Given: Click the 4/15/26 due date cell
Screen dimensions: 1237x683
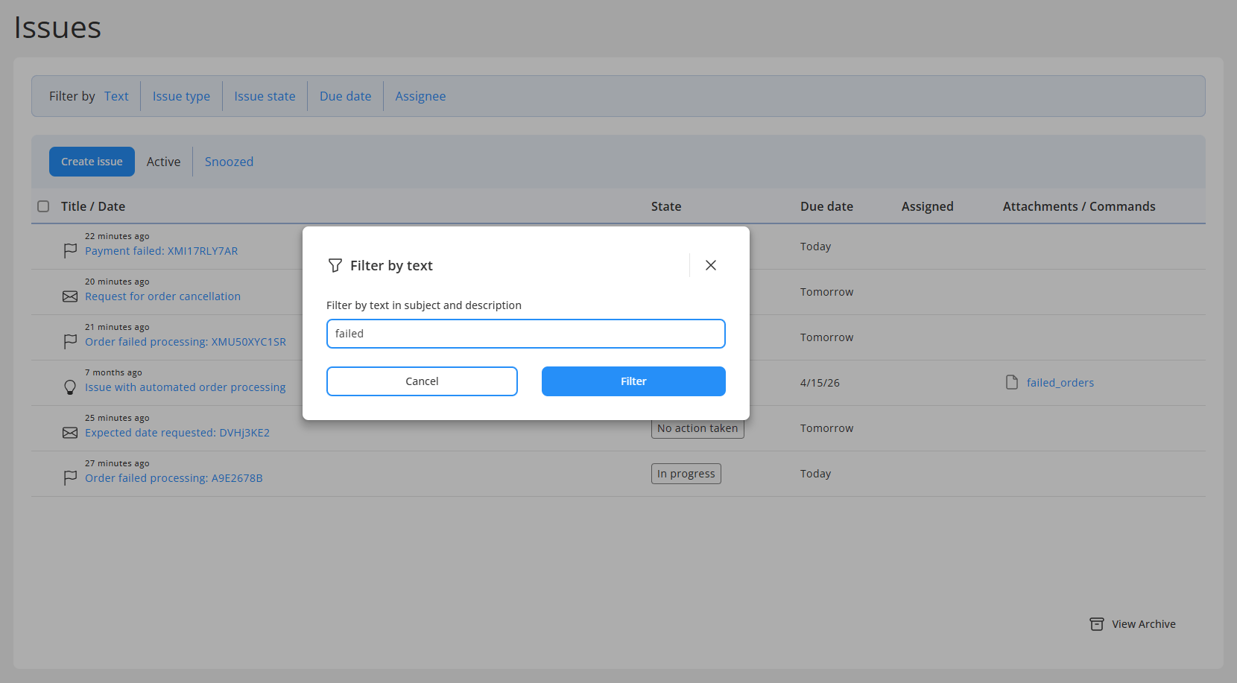Looking at the screenshot, I should (x=820, y=383).
